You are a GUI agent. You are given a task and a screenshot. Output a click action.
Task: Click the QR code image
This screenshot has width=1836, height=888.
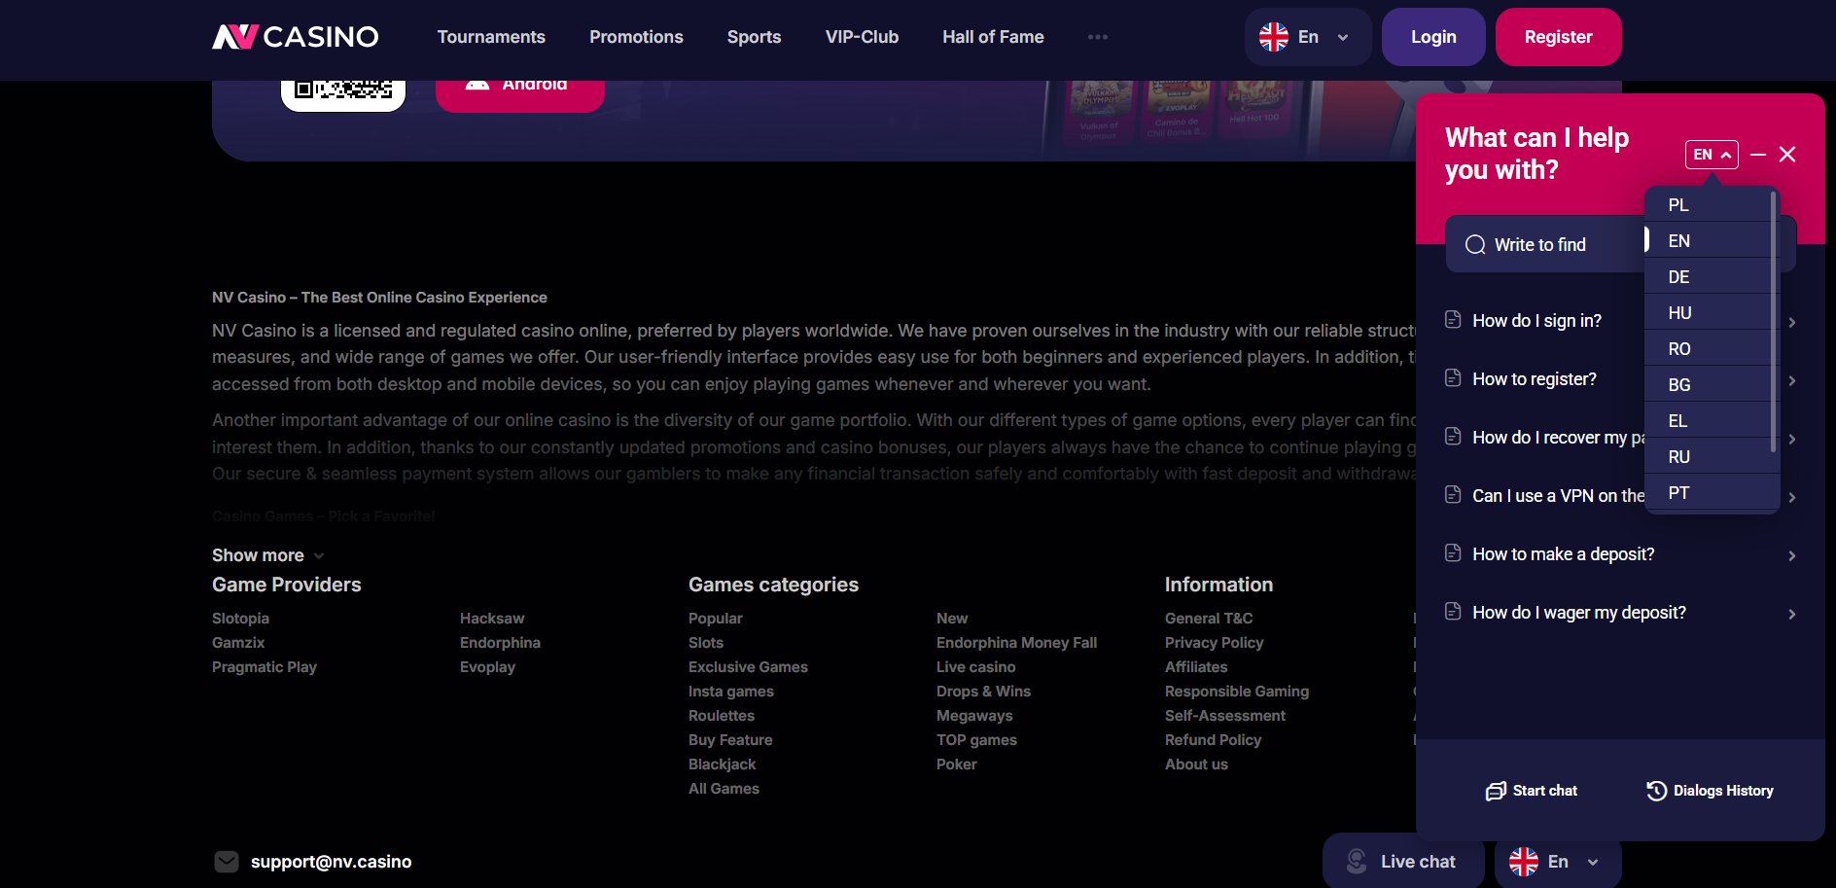(x=343, y=90)
